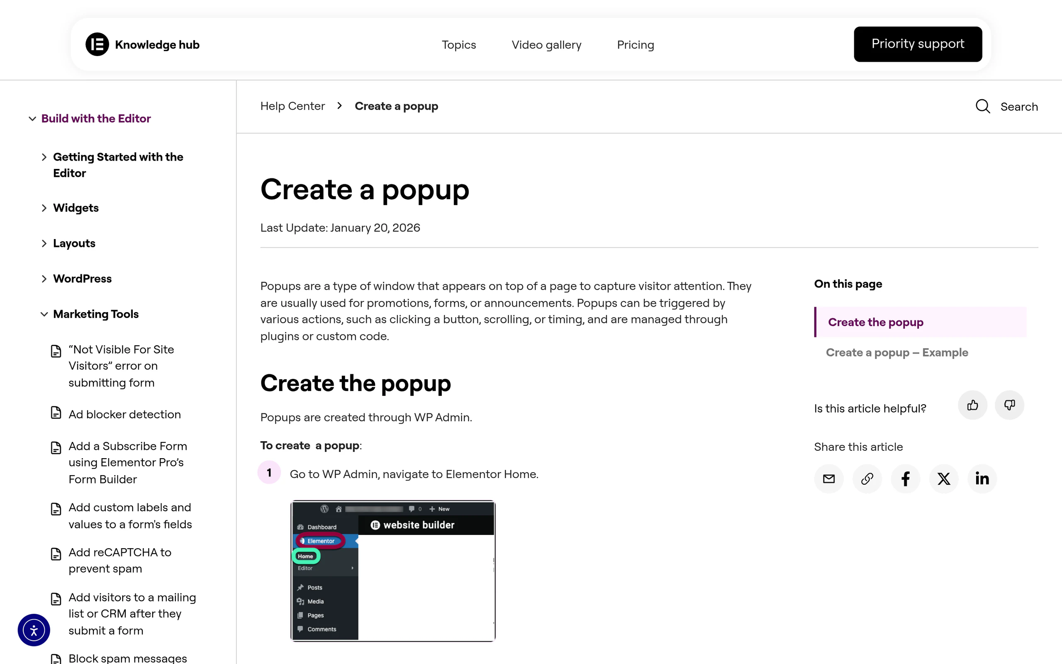Open Add custom labels and values article
Viewport: 1062px width, 664px height.
tap(130, 516)
